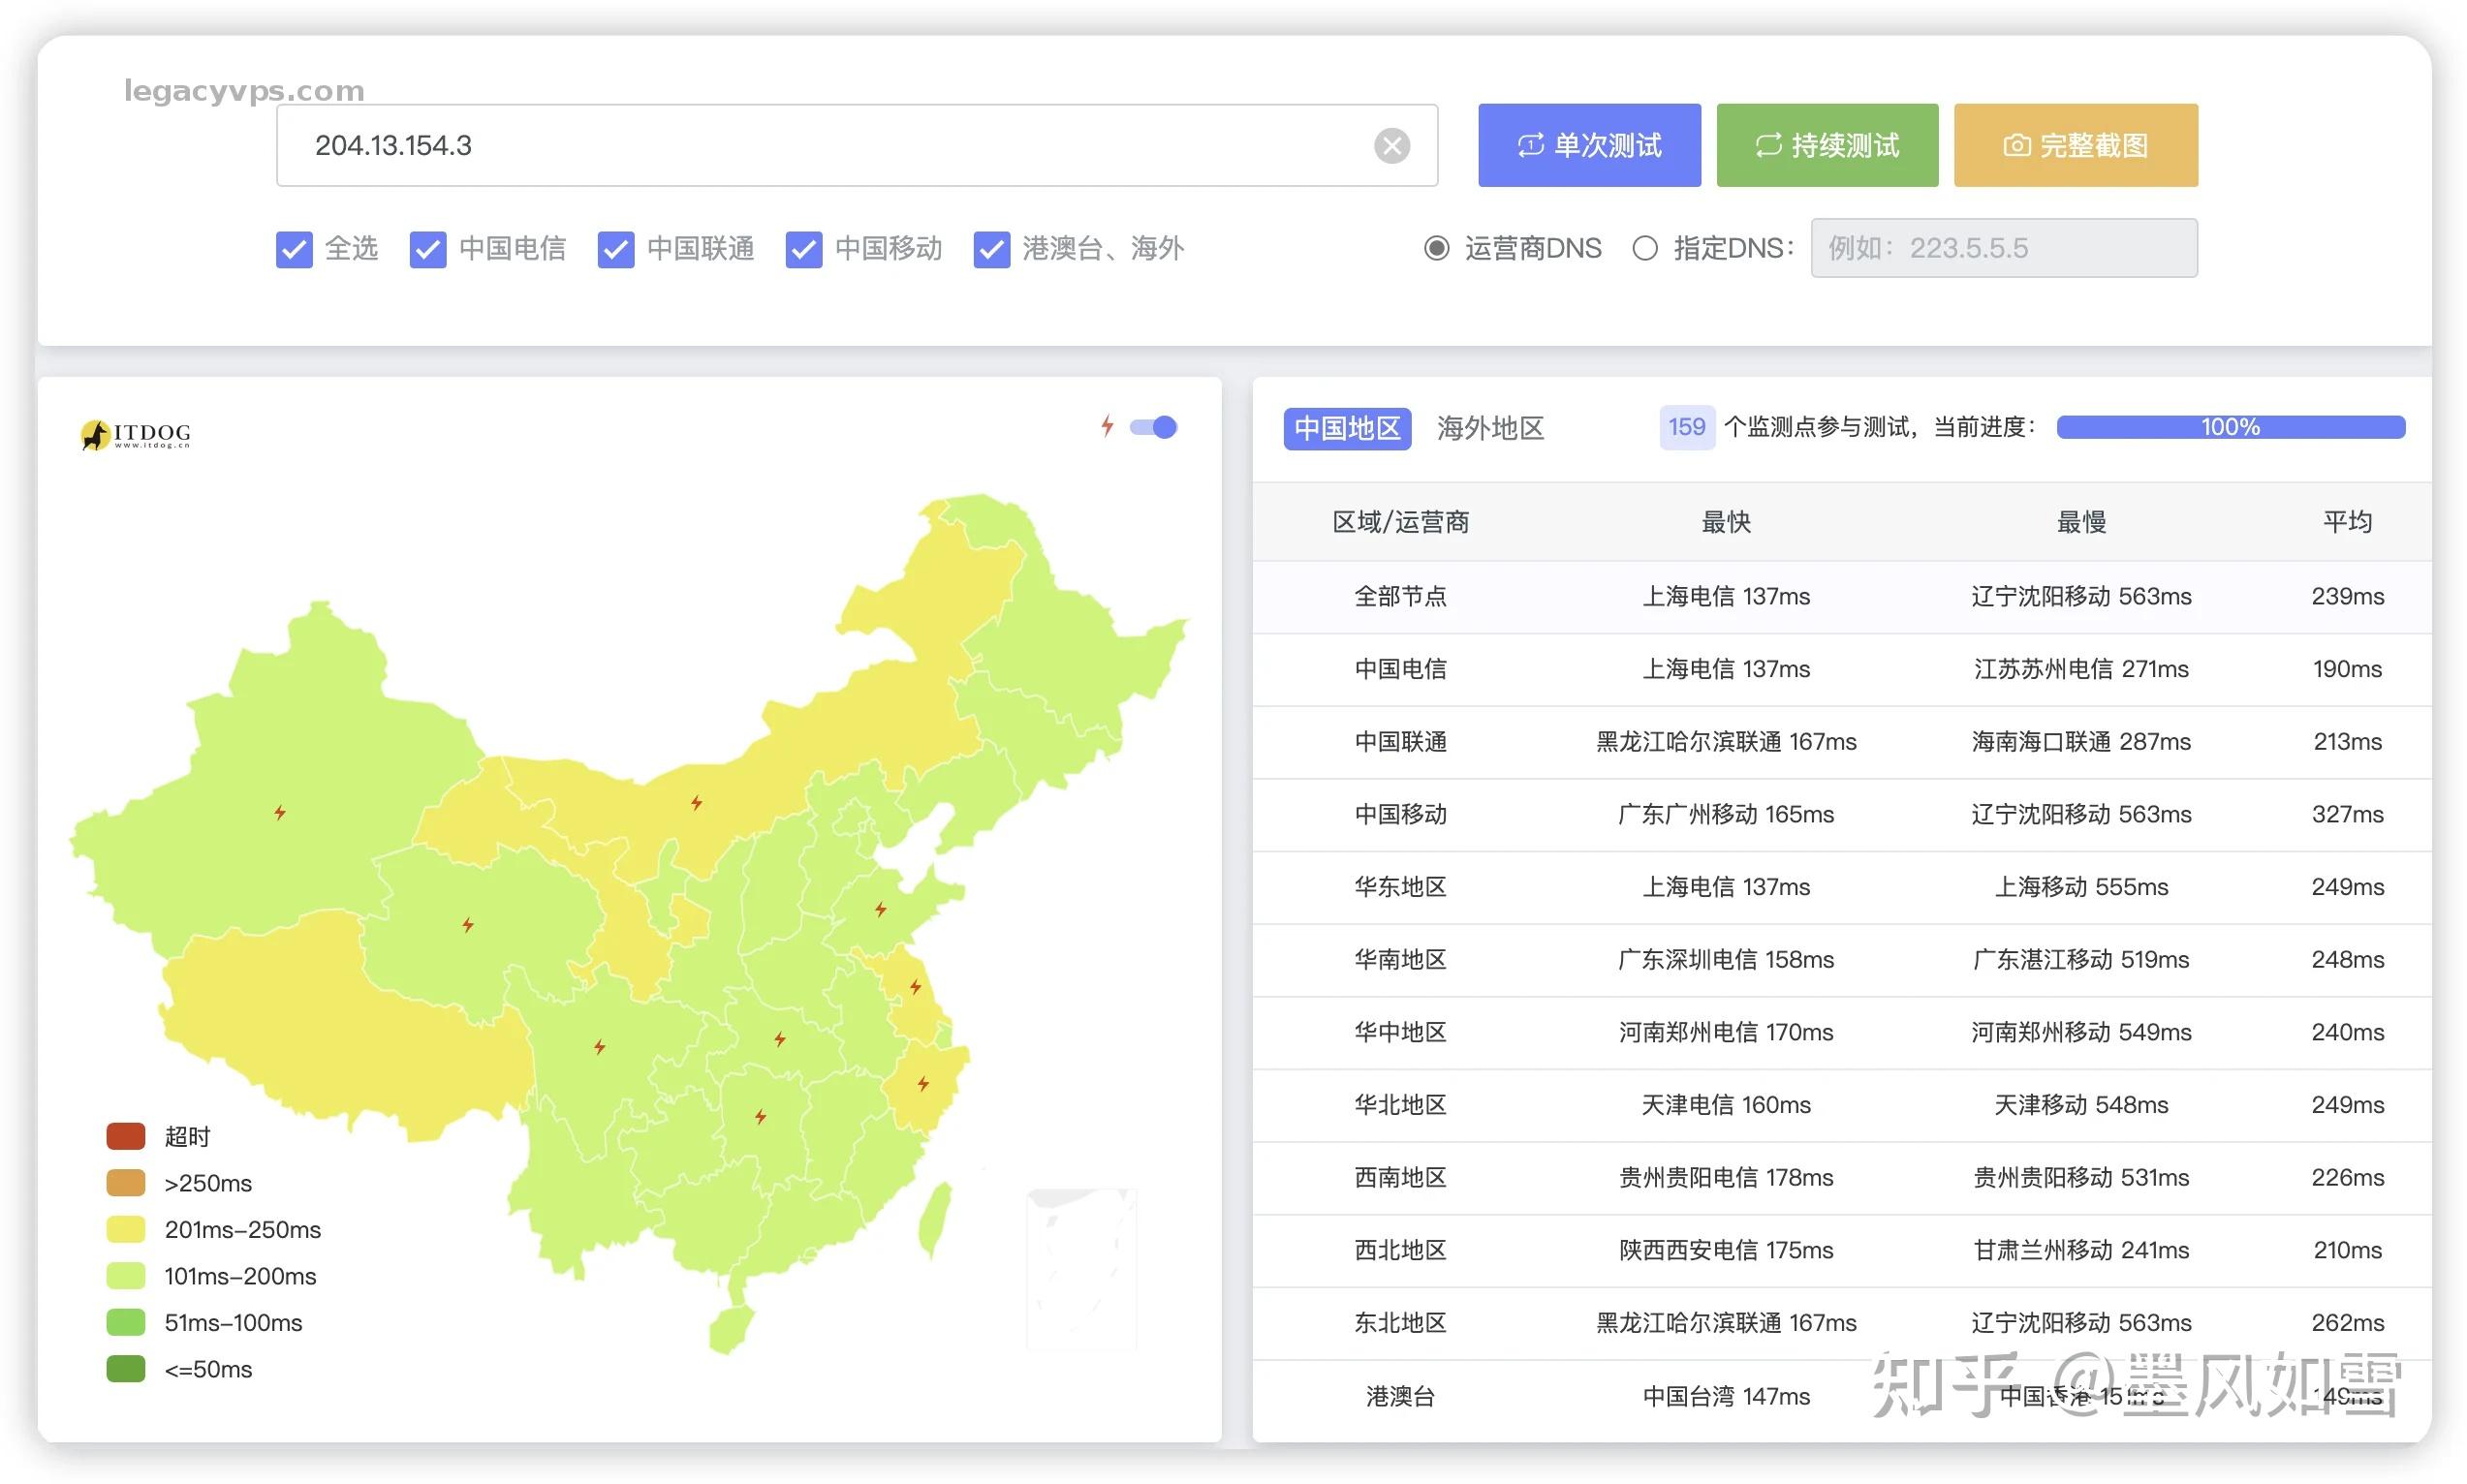Viewport: 2467px width, 1484px height.
Task: Select the 中国移动 table row label
Action: pyautogui.click(x=1400, y=815)
